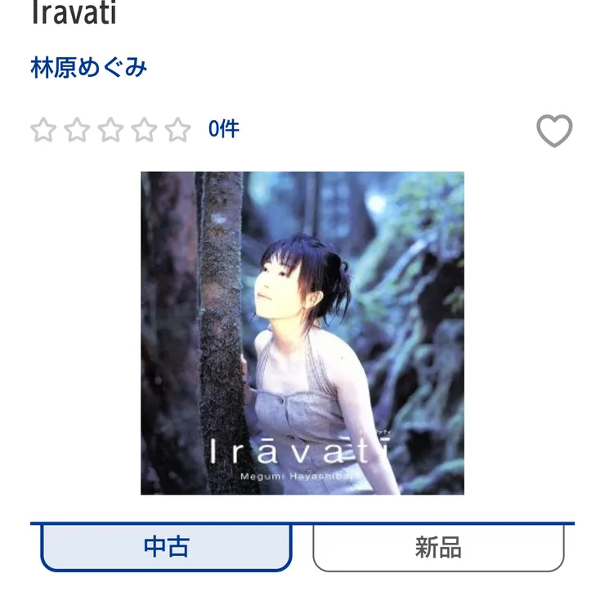
Task: Click the Iravati text on cover art
Action: pyautogui.click(x=298, y=451)
